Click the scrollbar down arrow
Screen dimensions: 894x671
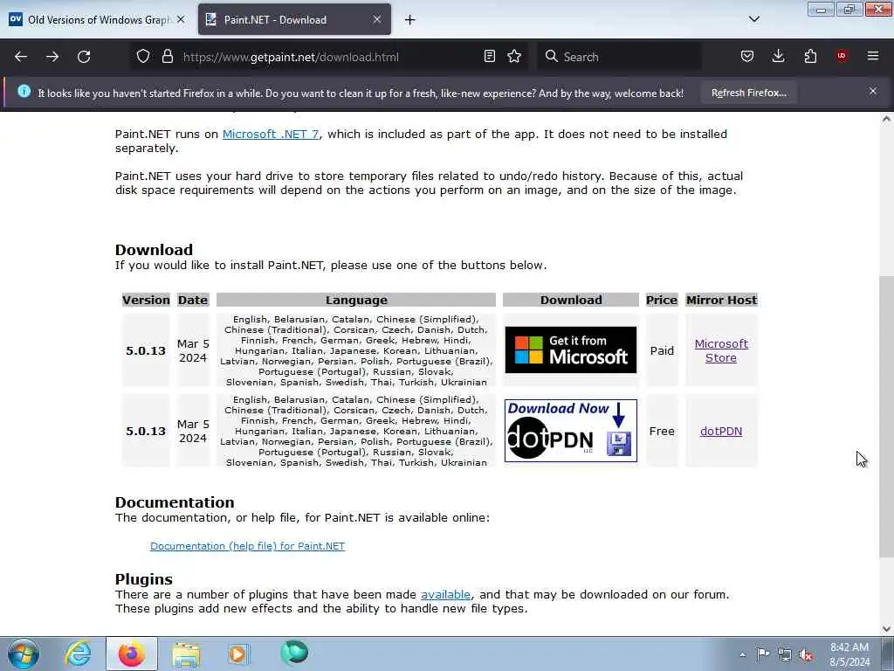point(886,629)
